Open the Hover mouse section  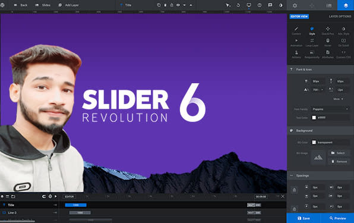[328, 42]
